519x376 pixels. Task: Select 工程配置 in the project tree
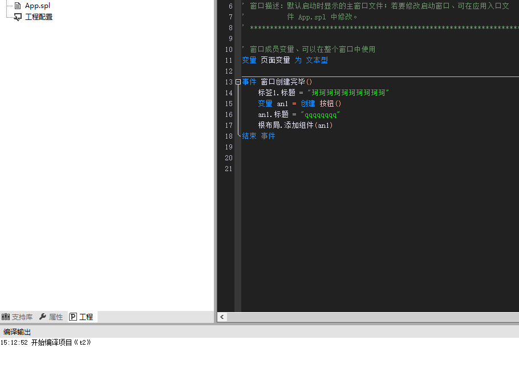point(39,17)
